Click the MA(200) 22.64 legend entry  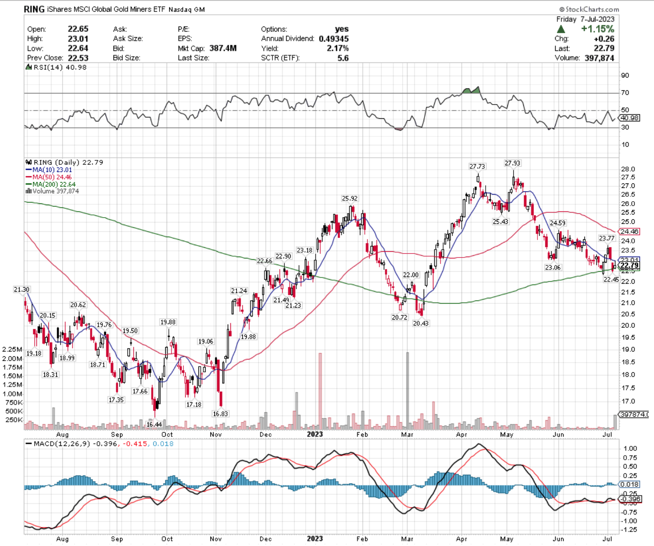[x=51, y=184]
